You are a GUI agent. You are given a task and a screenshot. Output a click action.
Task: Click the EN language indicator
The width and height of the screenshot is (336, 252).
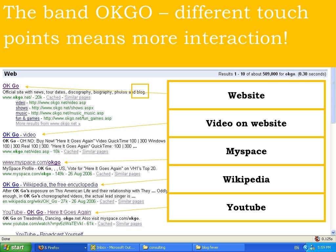[x=297, y=248]
